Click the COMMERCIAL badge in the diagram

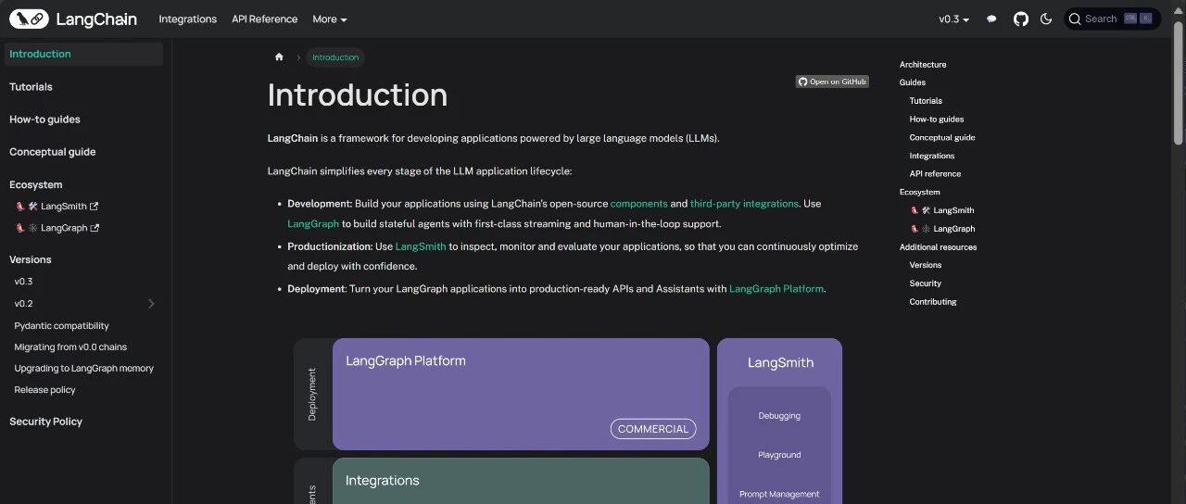pyautogui.click(x=653, y=429)
